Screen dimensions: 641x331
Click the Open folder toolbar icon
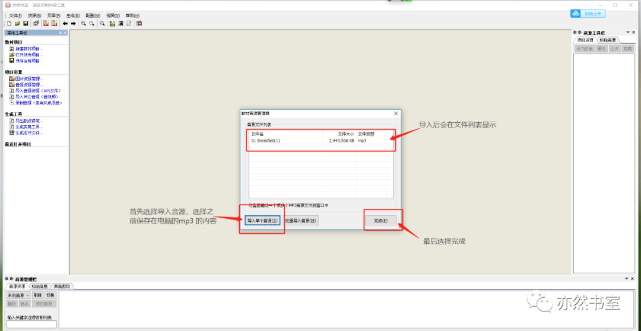click(17, 23)
